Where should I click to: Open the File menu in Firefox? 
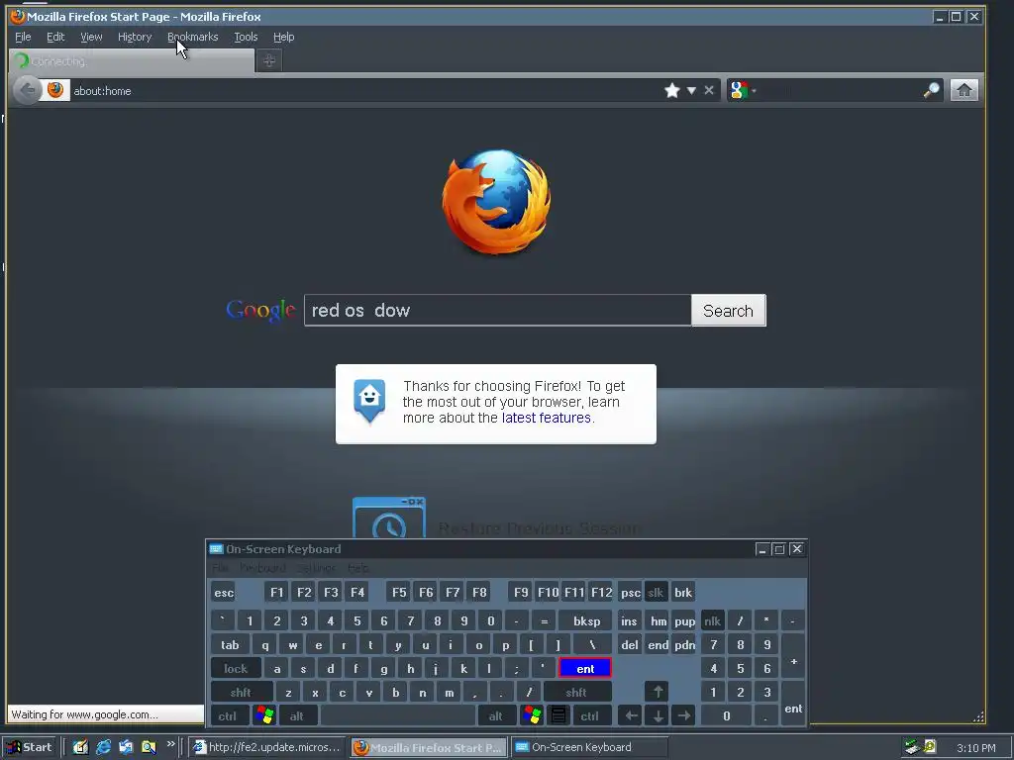23,37
